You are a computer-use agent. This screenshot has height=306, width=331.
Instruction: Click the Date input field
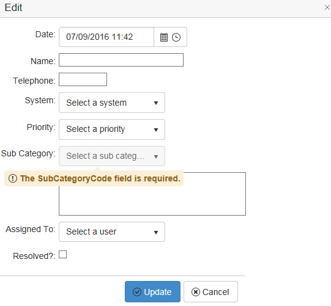[x=106, y=37]
